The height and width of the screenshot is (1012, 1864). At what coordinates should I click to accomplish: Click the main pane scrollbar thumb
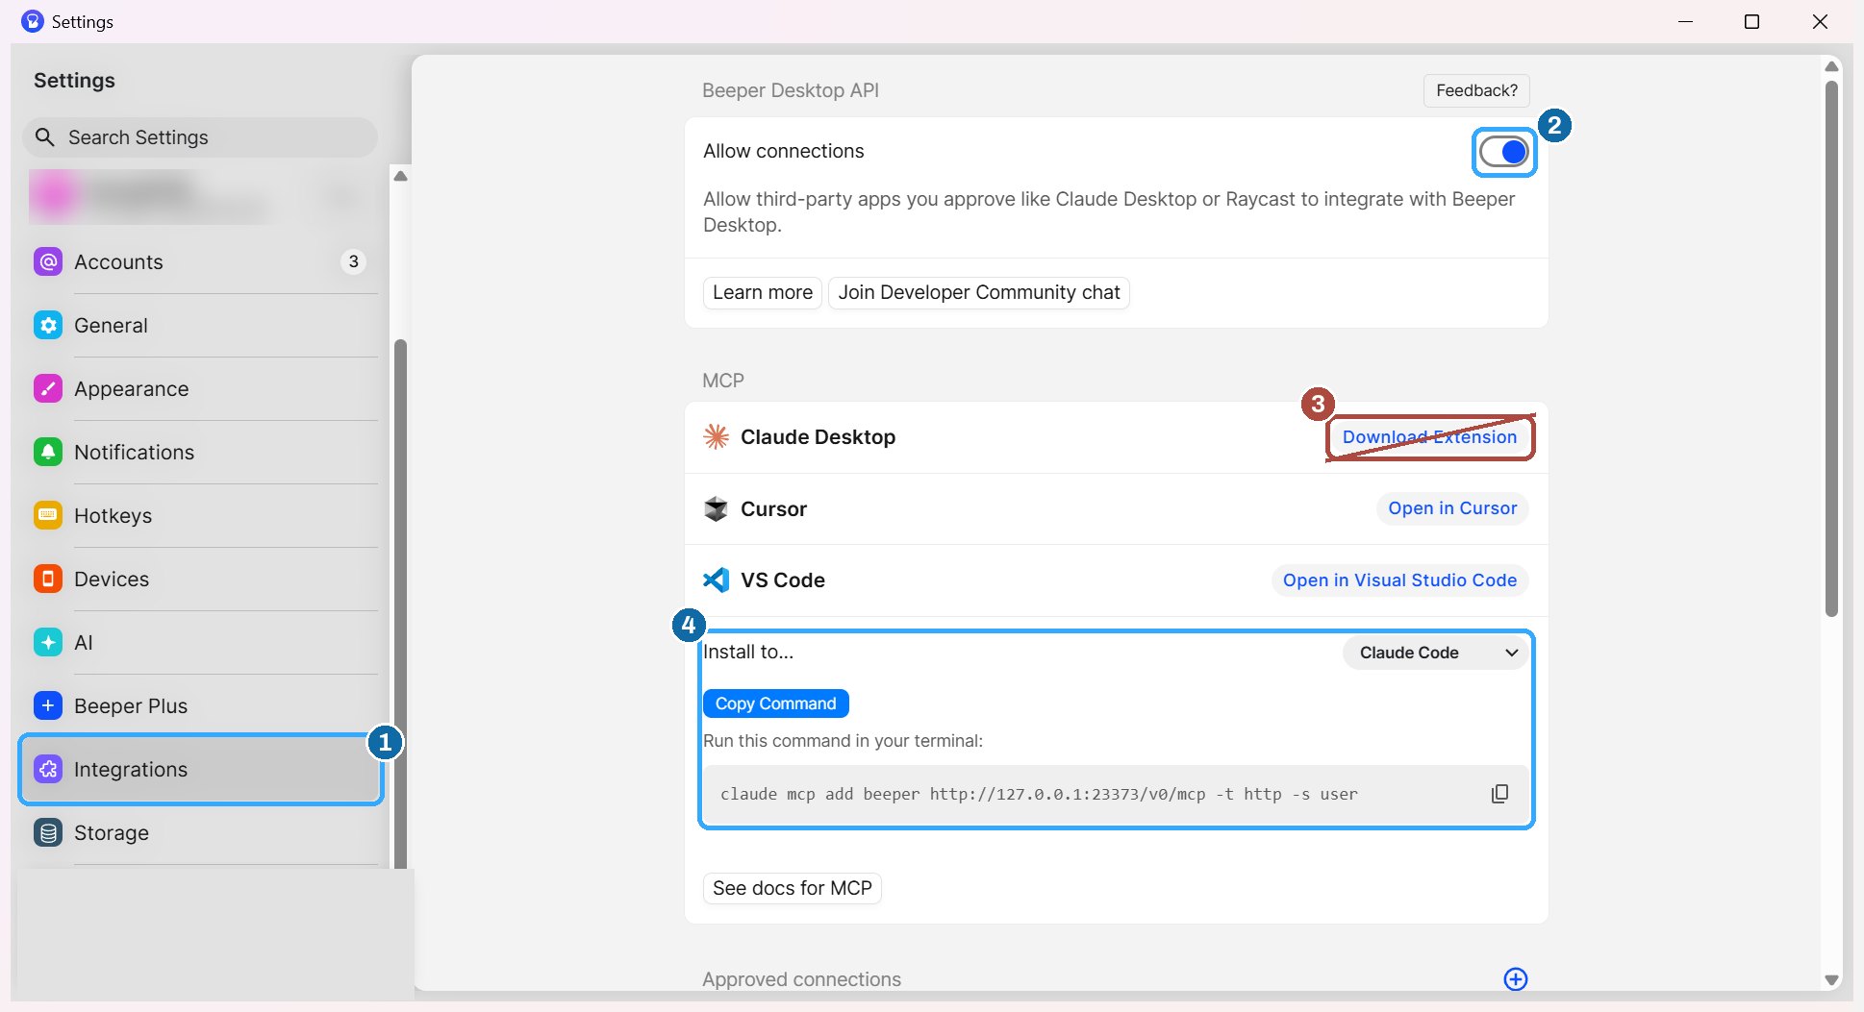(1831, 348)
